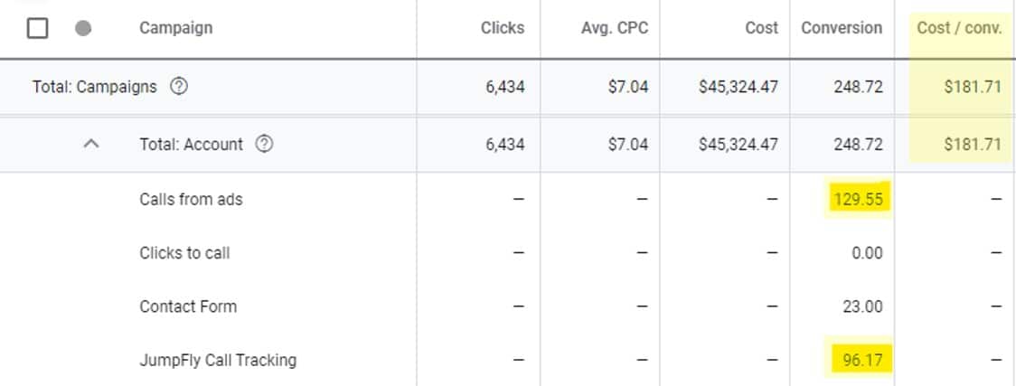Click the Total: Campaigns row label
Image resolution: width=1016 pixels, height=386 pixels.
pos(94,88)
